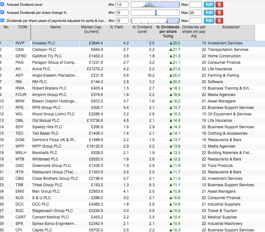Select Close Brothers Group PLC
This screenshot has height=232, width=265.
click(55, 179)
